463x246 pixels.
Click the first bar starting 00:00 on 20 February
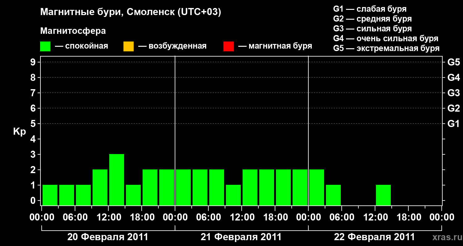pyautogui.click(x=50, y=195)
